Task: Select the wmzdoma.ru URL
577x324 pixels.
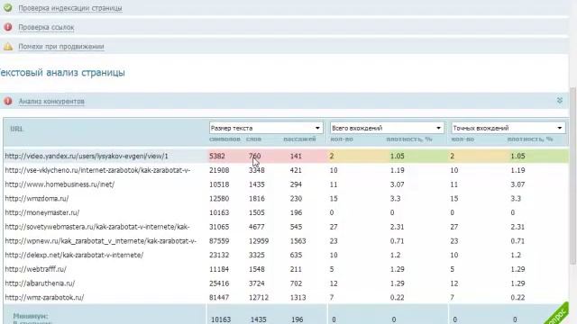Action: [x=37, y=199]
